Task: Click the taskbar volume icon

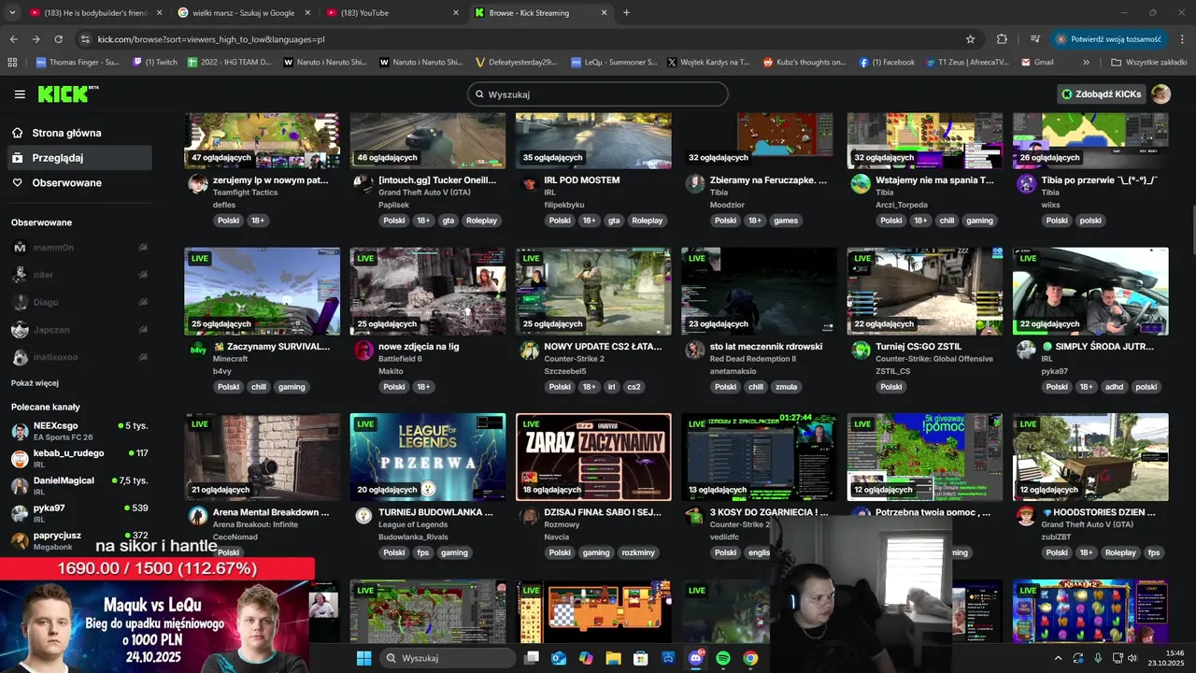Action: click(1132, 658)
